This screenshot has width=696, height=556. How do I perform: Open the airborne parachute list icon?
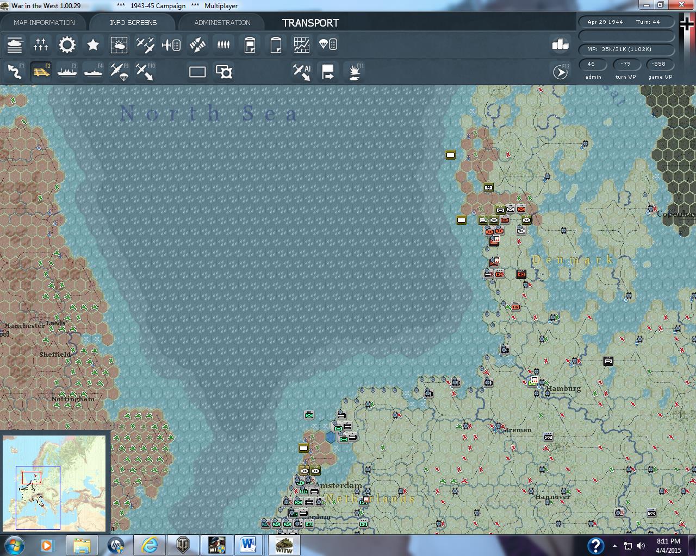coord(328,45)
